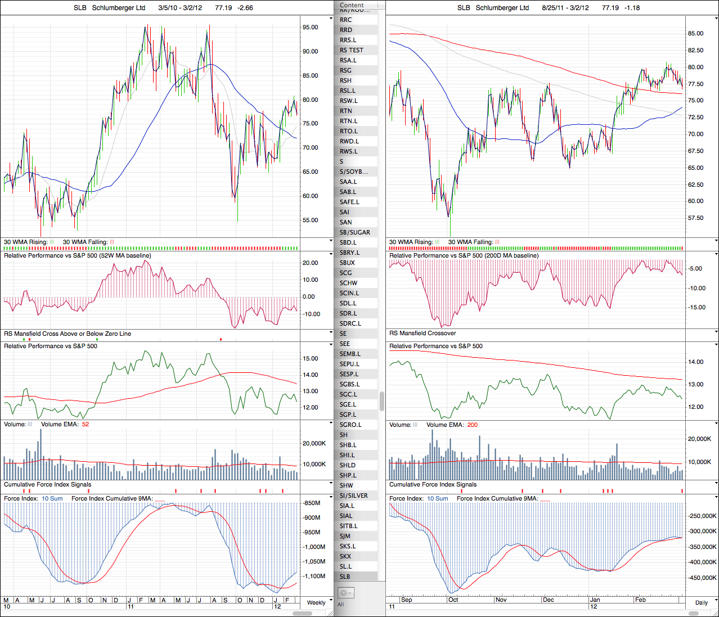This screenshot has width=719, height=617.
Task: Click weekly chart horizontal scrollbar thumb
Action: 303,613
